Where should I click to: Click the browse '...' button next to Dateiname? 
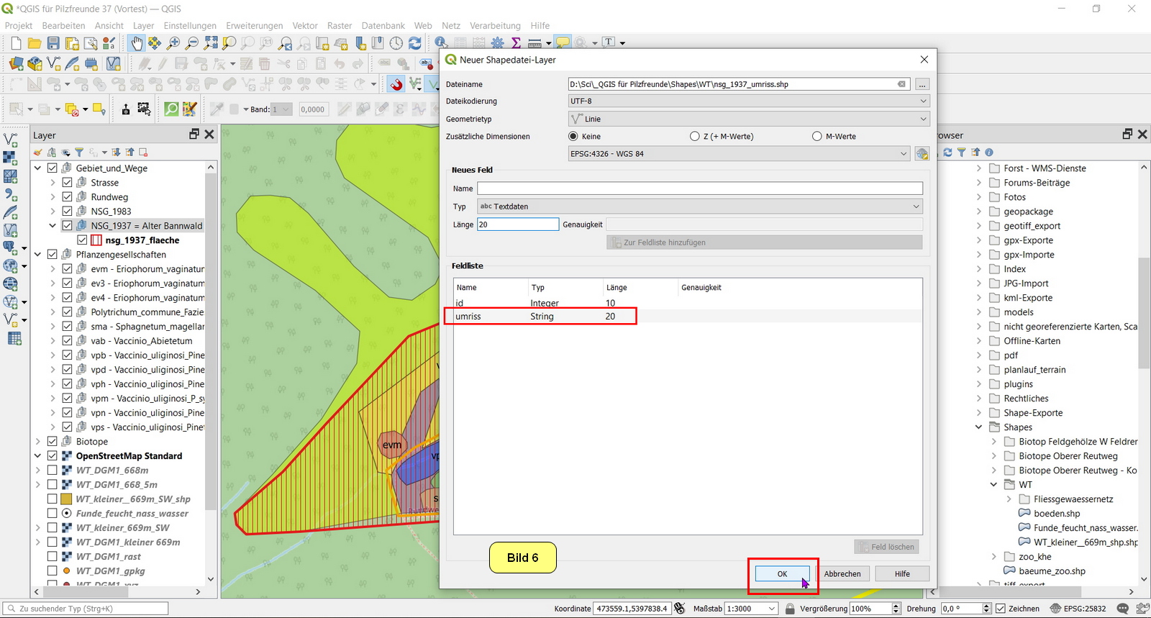[x=922, y=85]
